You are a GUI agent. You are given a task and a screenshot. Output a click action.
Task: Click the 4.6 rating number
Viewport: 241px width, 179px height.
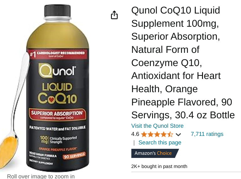coord(135,134)
